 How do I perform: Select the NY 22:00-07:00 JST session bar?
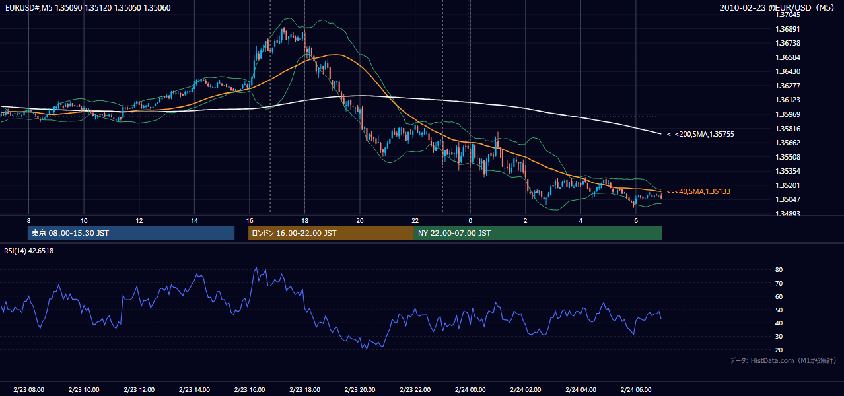pos(538,233)
